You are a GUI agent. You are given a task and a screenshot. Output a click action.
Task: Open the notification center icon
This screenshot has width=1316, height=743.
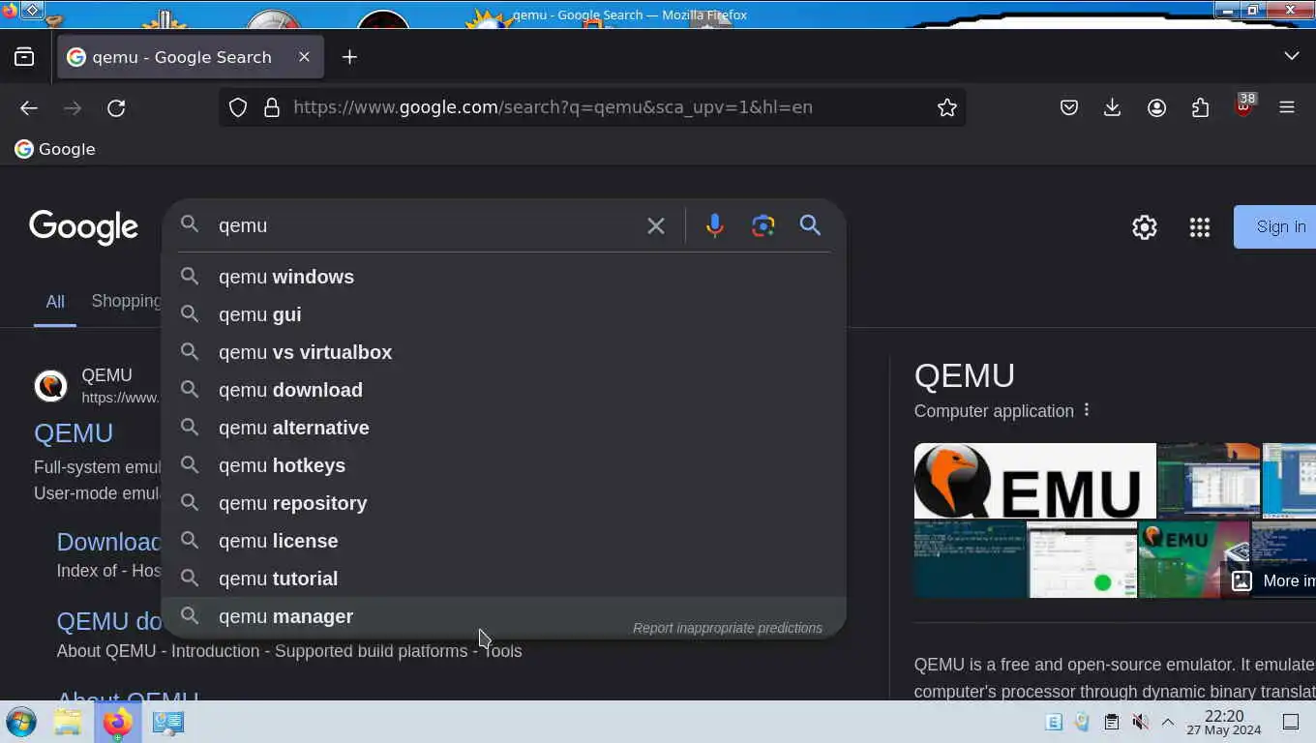pos(1291,722)
